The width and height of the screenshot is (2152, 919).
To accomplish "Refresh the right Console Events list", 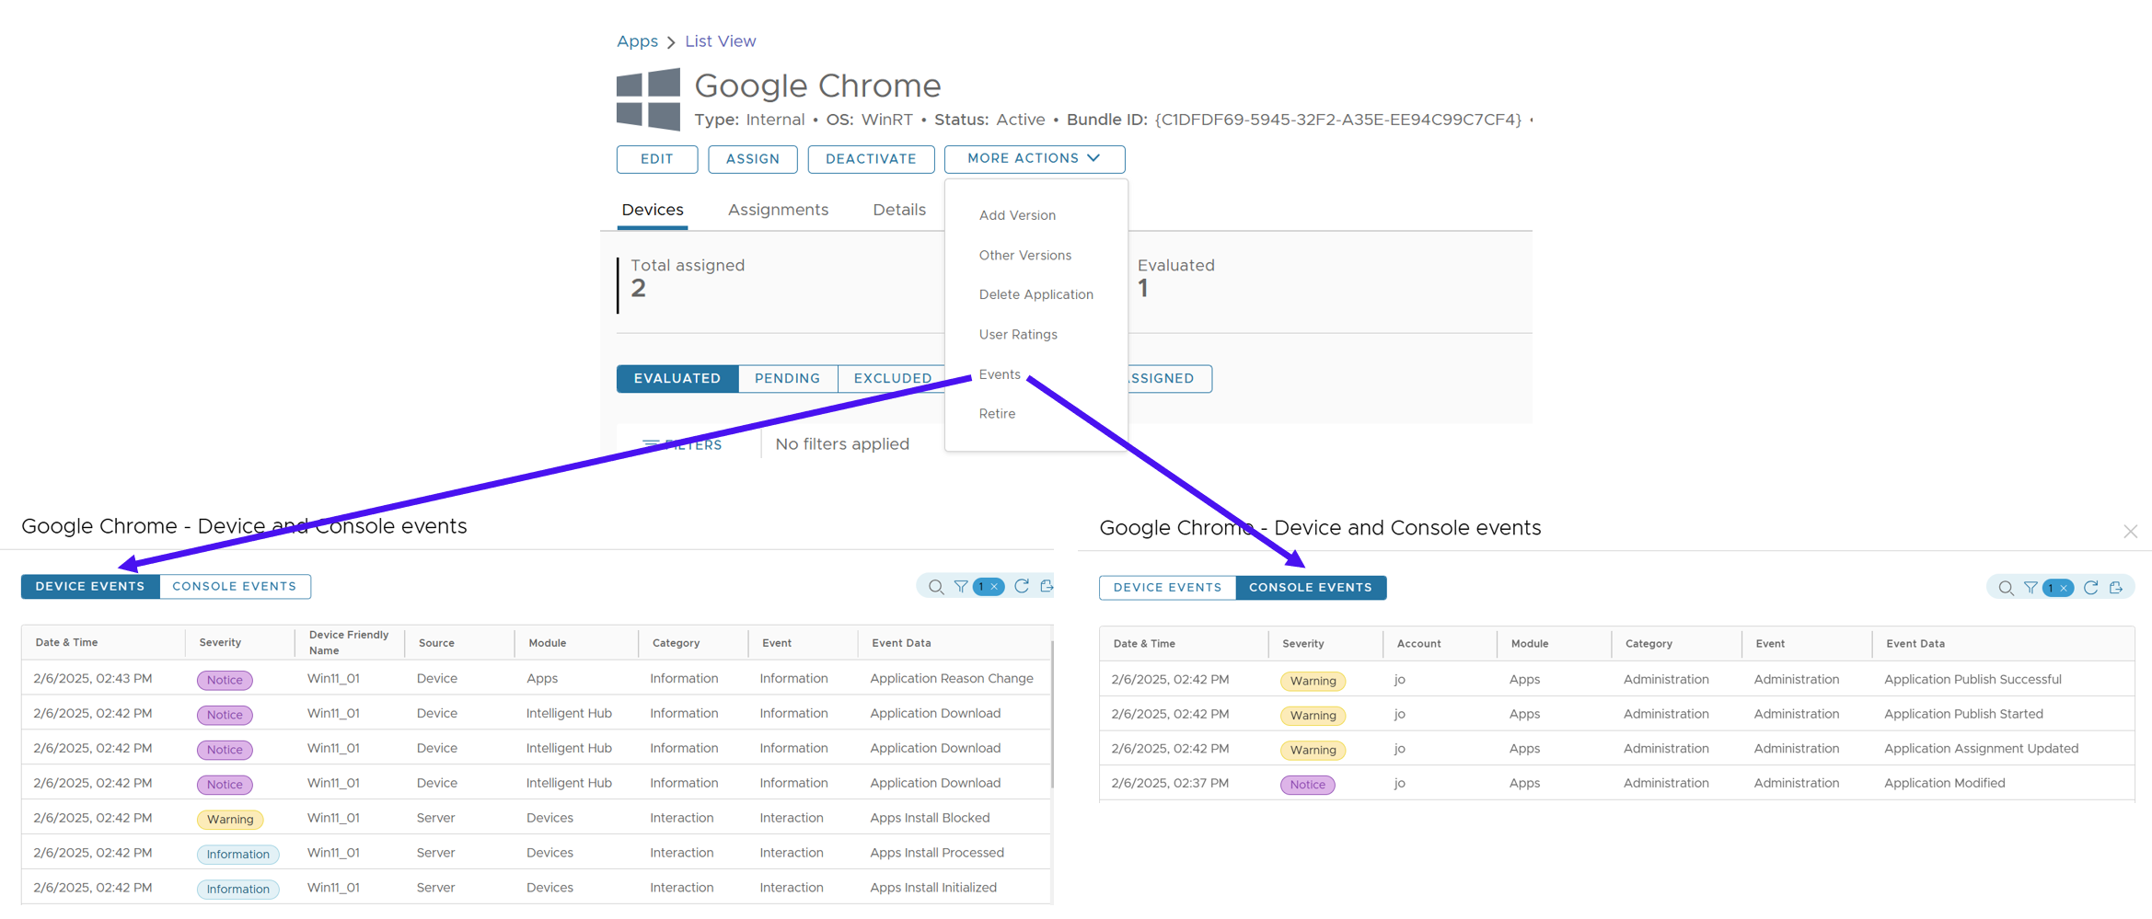I will coord(2091,588).
